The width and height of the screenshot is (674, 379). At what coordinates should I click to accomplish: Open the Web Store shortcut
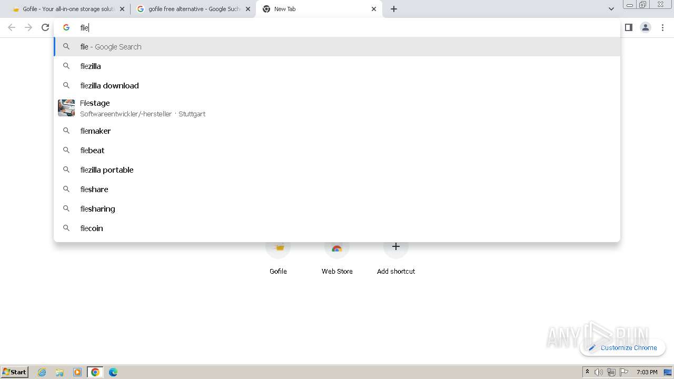pyautogui.click(x=337, y=257)
